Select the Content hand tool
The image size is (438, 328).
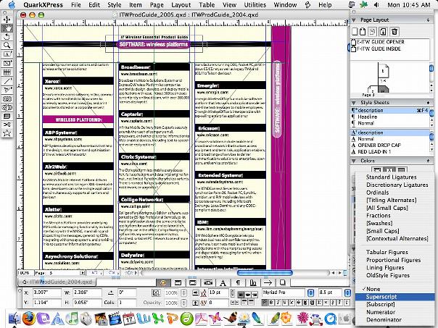7,28
